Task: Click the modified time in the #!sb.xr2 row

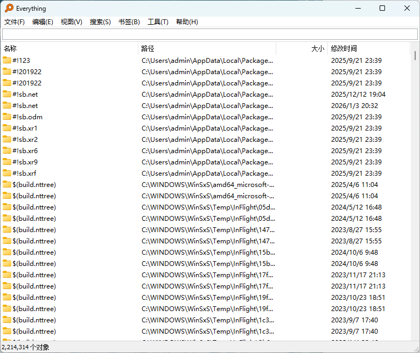Action: coord(356,139)
